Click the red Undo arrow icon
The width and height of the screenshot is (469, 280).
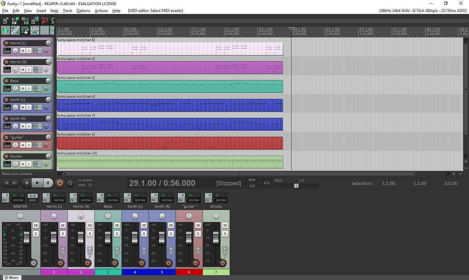coord(44,21)
